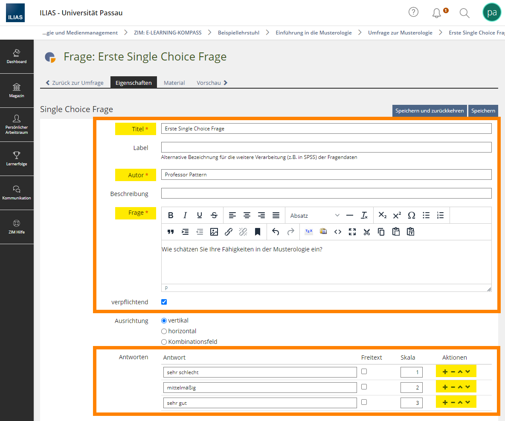The width and height of the screenshot is (505, 421).
Task: Uncheck the verpflichtend checkbox
Action: 164,302
